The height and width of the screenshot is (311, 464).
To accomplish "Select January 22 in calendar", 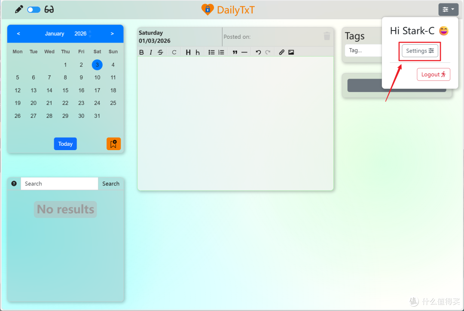I will [x=65, y=103].
